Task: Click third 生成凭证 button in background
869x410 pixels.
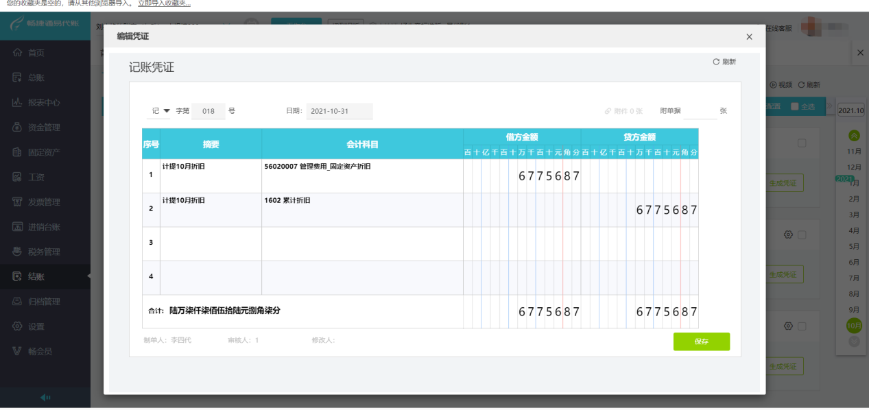Action: point(784,366)
